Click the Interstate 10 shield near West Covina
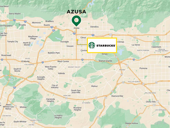The width and height of the screenshot is (170, 128). point(82,60)
